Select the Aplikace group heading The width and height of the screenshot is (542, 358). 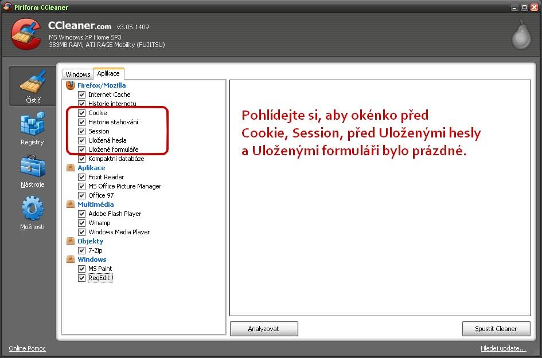pos(91,168)
